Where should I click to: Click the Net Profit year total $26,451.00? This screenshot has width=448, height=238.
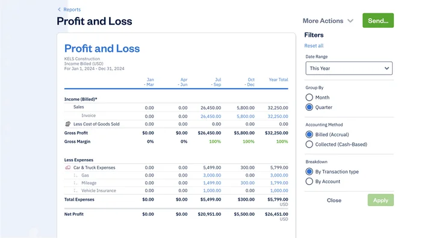(276, 215)
